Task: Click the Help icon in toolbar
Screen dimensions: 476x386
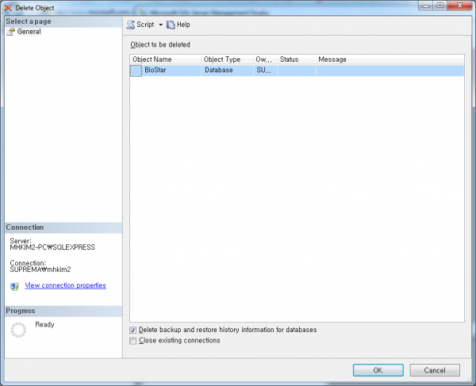Action: (x=170, y=25)
